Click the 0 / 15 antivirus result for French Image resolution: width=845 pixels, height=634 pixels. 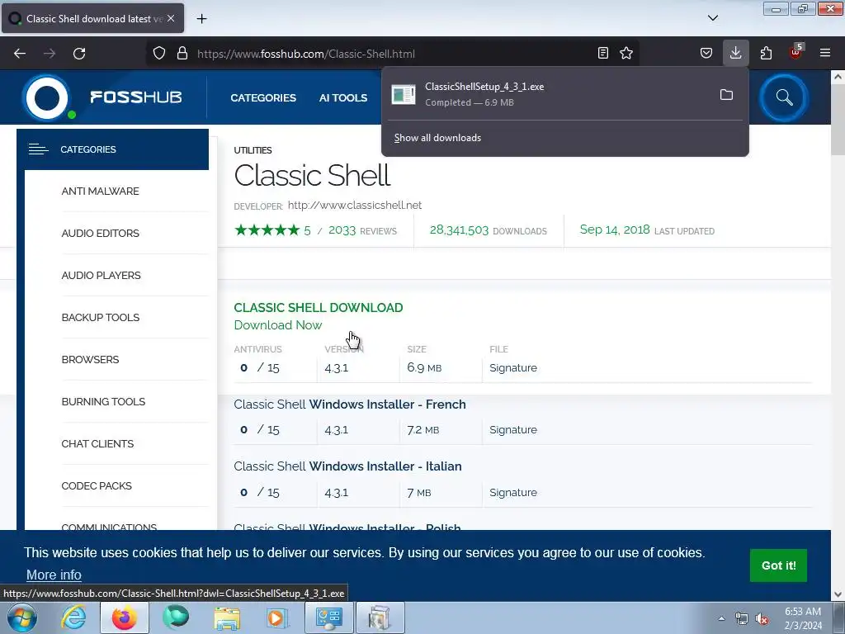click(260, 429)
